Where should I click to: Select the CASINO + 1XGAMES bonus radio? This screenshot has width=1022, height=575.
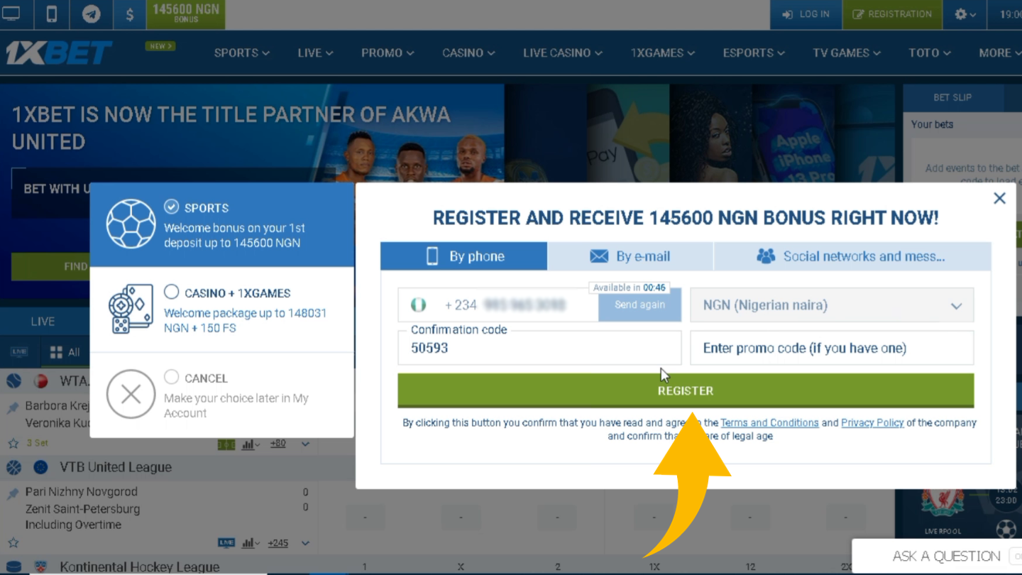click(171, 292)
